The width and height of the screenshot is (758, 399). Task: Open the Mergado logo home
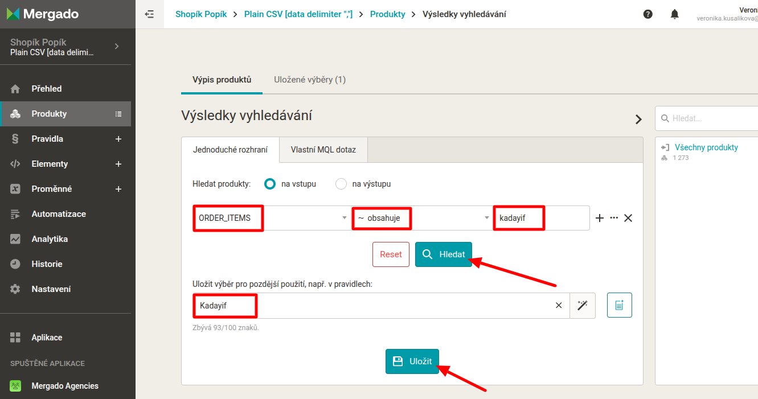pos(43,14)
